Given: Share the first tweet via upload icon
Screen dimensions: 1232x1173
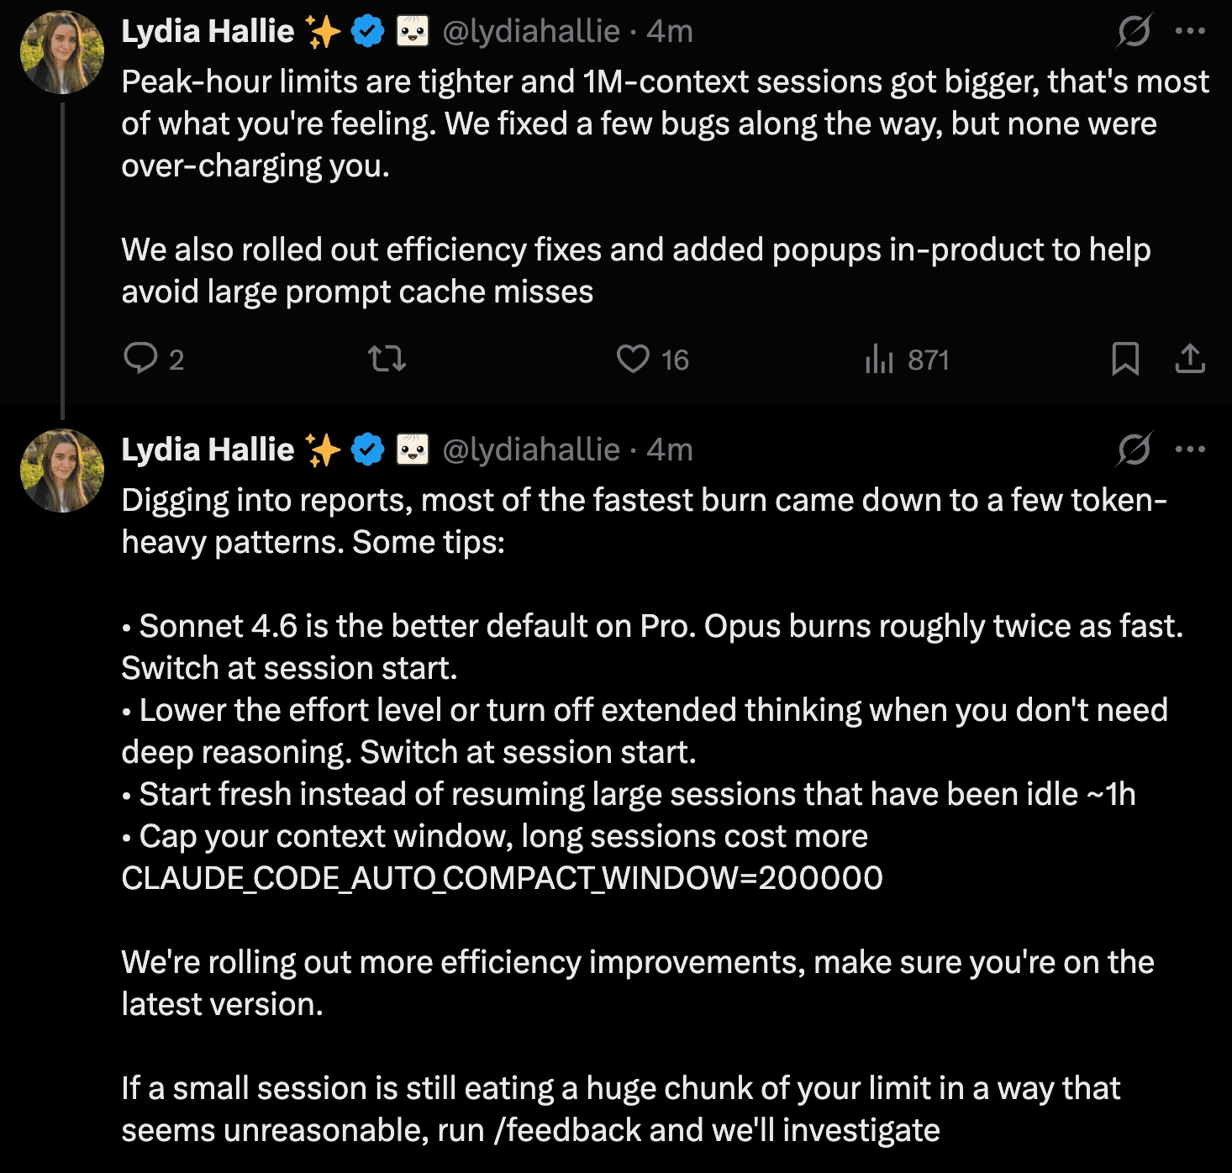Looking at the screenshot, I should point(1190,359).
